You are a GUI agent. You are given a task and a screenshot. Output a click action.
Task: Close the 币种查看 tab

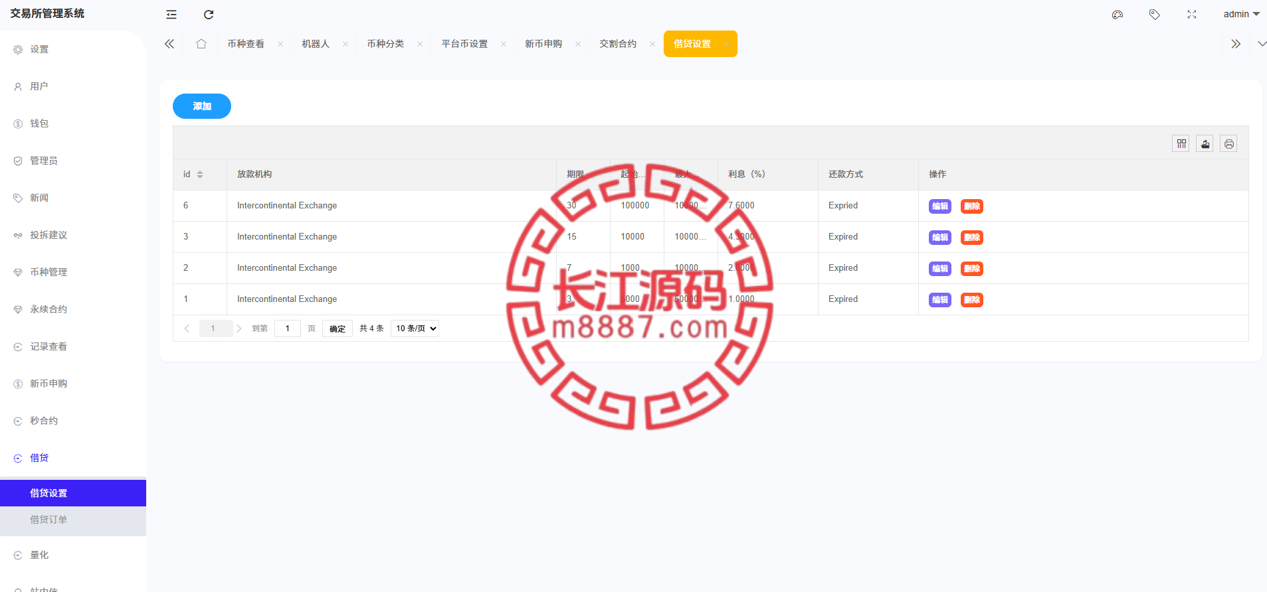pyautogui.click(x=280, y=44)
